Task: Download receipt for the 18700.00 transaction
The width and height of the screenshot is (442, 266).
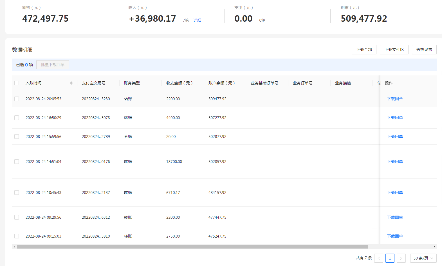Action: [x=395, y=162]
